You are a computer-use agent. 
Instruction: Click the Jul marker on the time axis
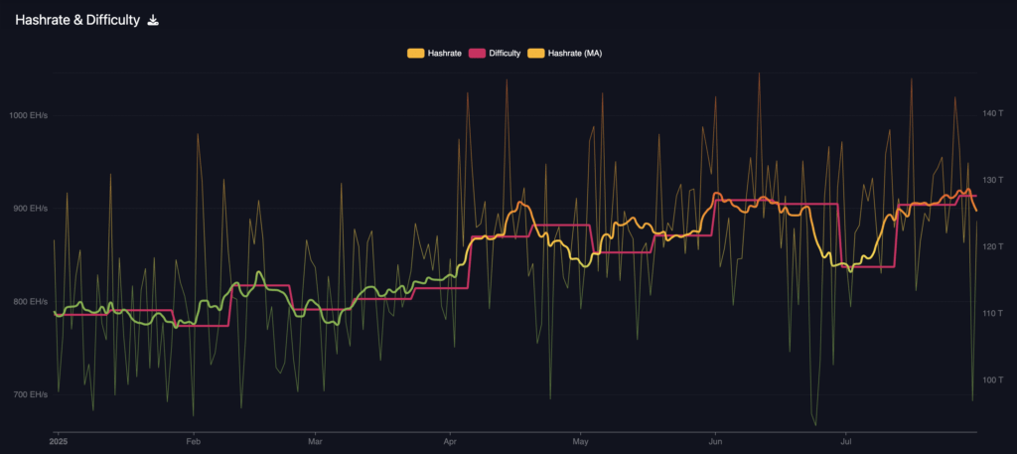(845, 440)
